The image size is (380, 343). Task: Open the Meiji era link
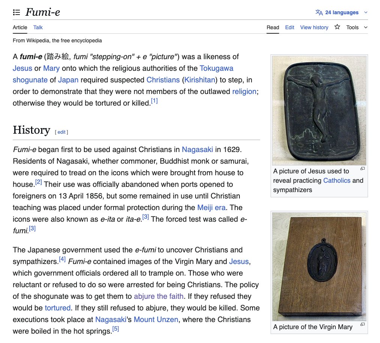211,207
